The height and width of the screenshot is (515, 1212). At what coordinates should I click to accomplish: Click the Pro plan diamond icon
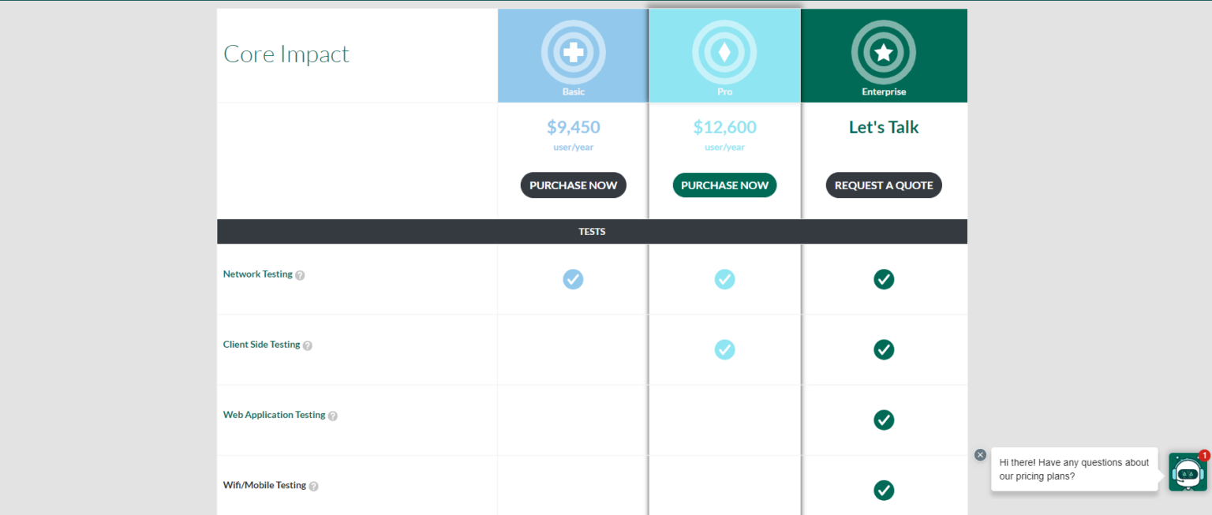point(724,52)
